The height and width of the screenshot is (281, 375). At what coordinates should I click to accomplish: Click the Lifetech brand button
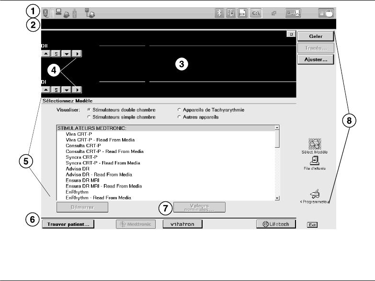point(276,224)
